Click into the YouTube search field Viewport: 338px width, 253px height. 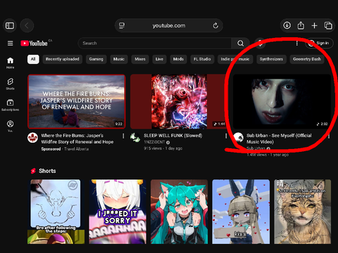(x=155, y=44)
